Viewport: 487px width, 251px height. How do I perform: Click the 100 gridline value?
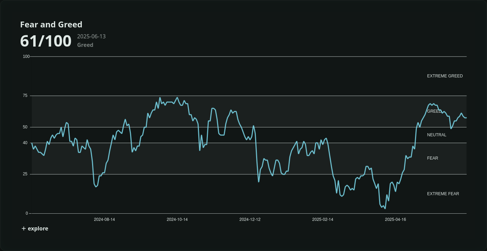pyautogui.click(x=26, y=57)
